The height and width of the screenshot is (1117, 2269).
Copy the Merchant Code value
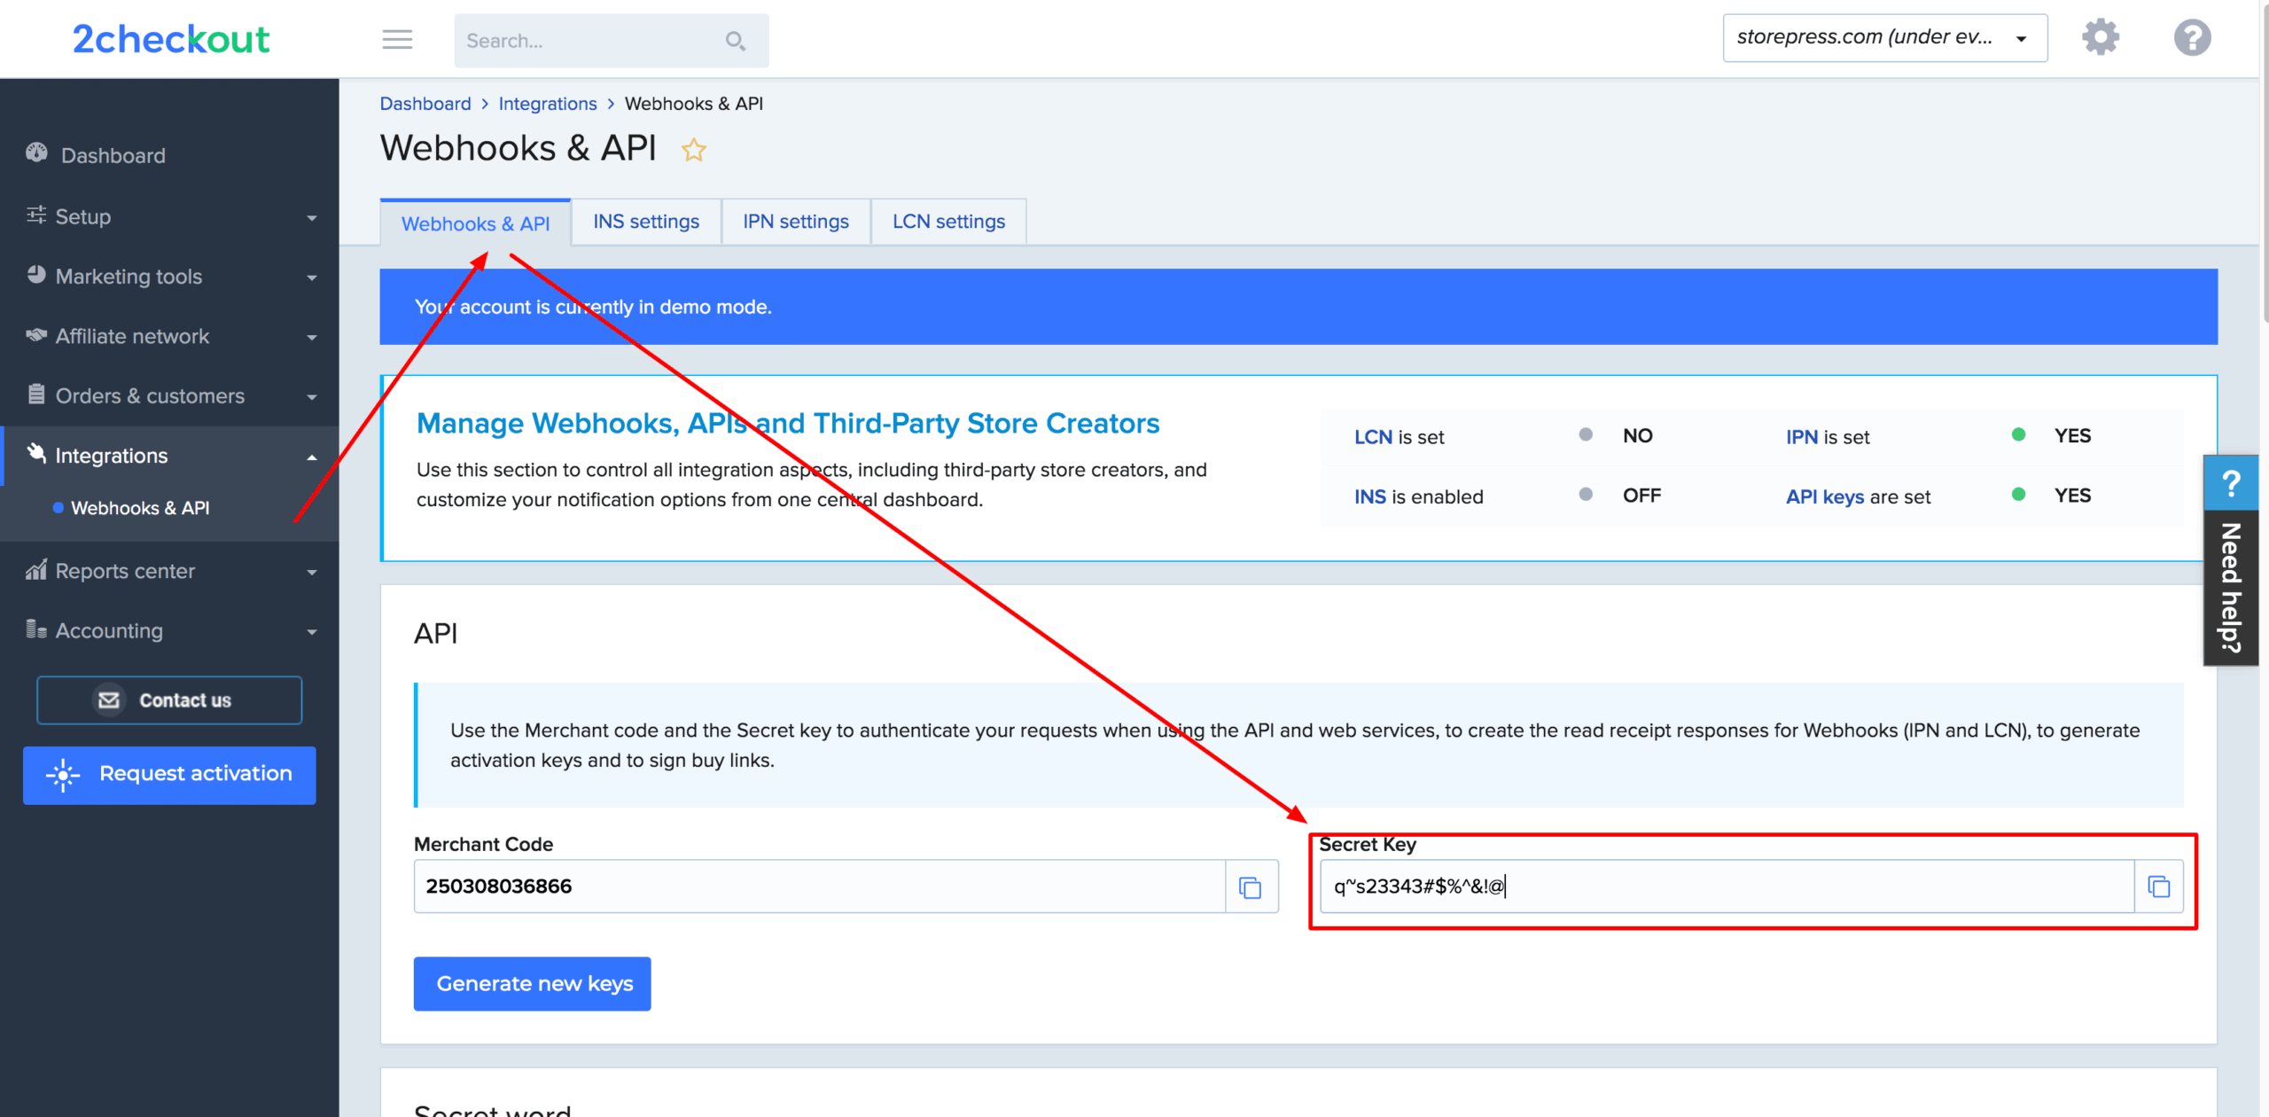click(1250, 886)
